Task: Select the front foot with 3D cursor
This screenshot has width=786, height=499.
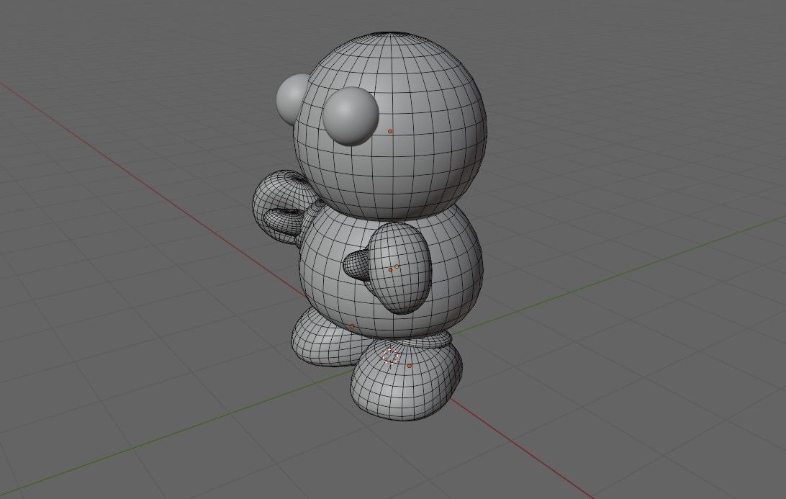Action: pos(406,379)
